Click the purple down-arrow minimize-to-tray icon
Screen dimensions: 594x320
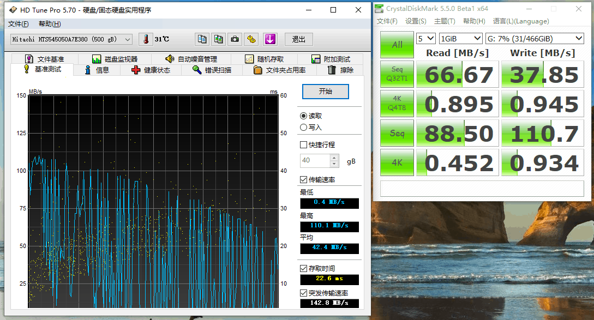[270, 39]
